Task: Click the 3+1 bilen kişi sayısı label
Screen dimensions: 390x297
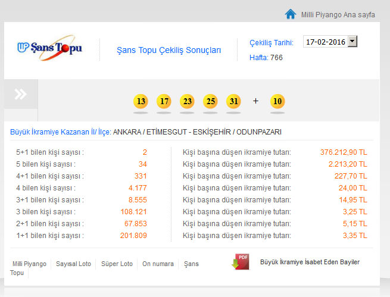Action: 50,200
